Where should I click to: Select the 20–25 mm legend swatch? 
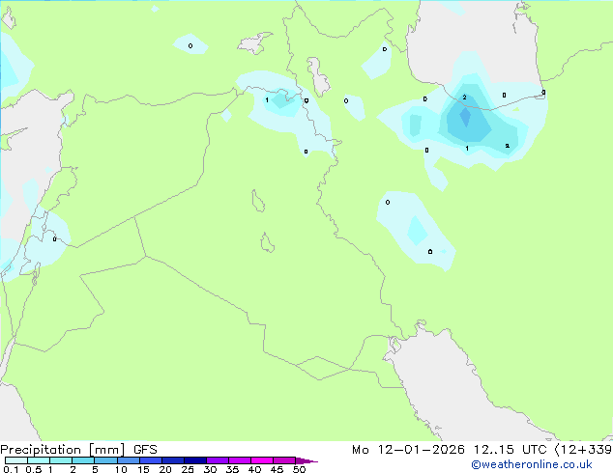coord(172,460)
